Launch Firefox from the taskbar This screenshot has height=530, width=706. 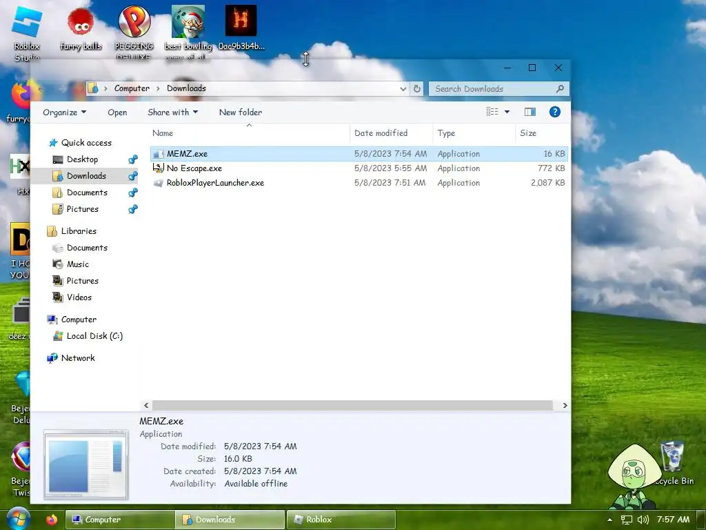[x=51, y=519]
